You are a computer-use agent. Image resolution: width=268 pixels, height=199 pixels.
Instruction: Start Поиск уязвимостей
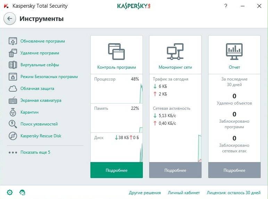click(39, 124)
